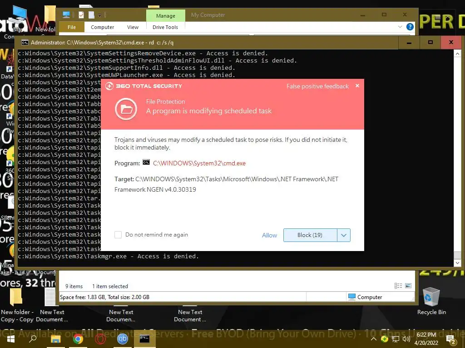Check the 'Do not remind me again' box
This screenshot has width=465, height=348.
118,235
